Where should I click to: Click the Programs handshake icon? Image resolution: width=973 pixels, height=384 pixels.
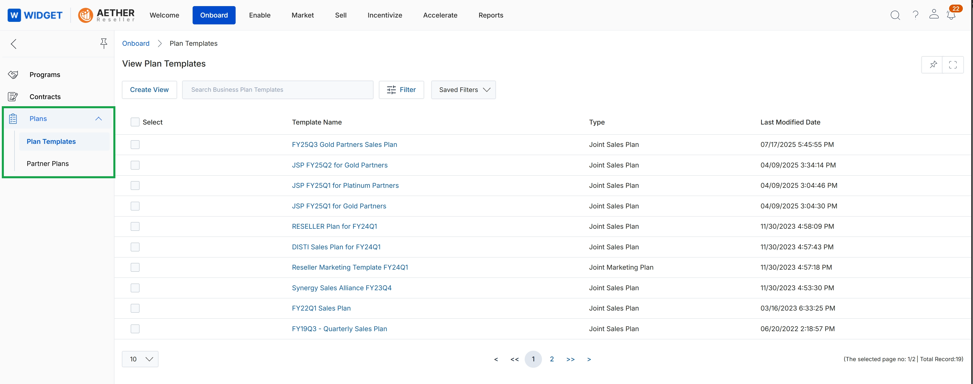pyautogui.click(x=13, y=75)
